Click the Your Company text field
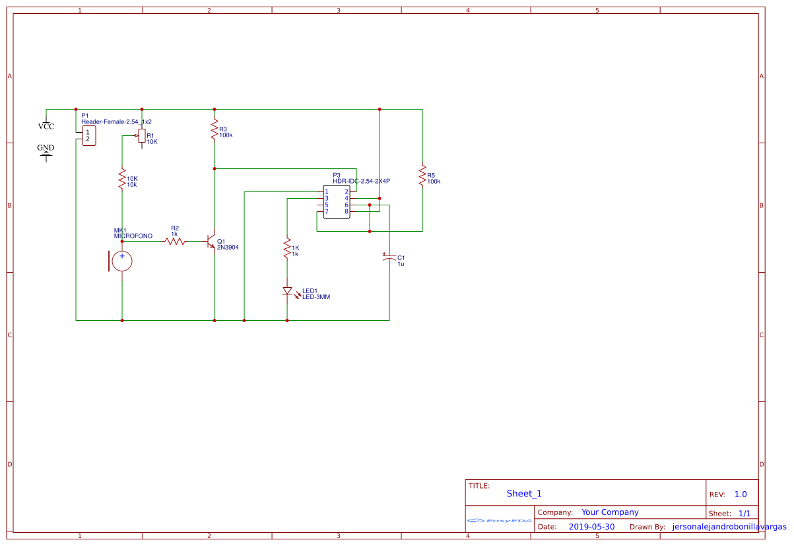The image size is (794, 546). pyautogui.click(x=609, y=512)
